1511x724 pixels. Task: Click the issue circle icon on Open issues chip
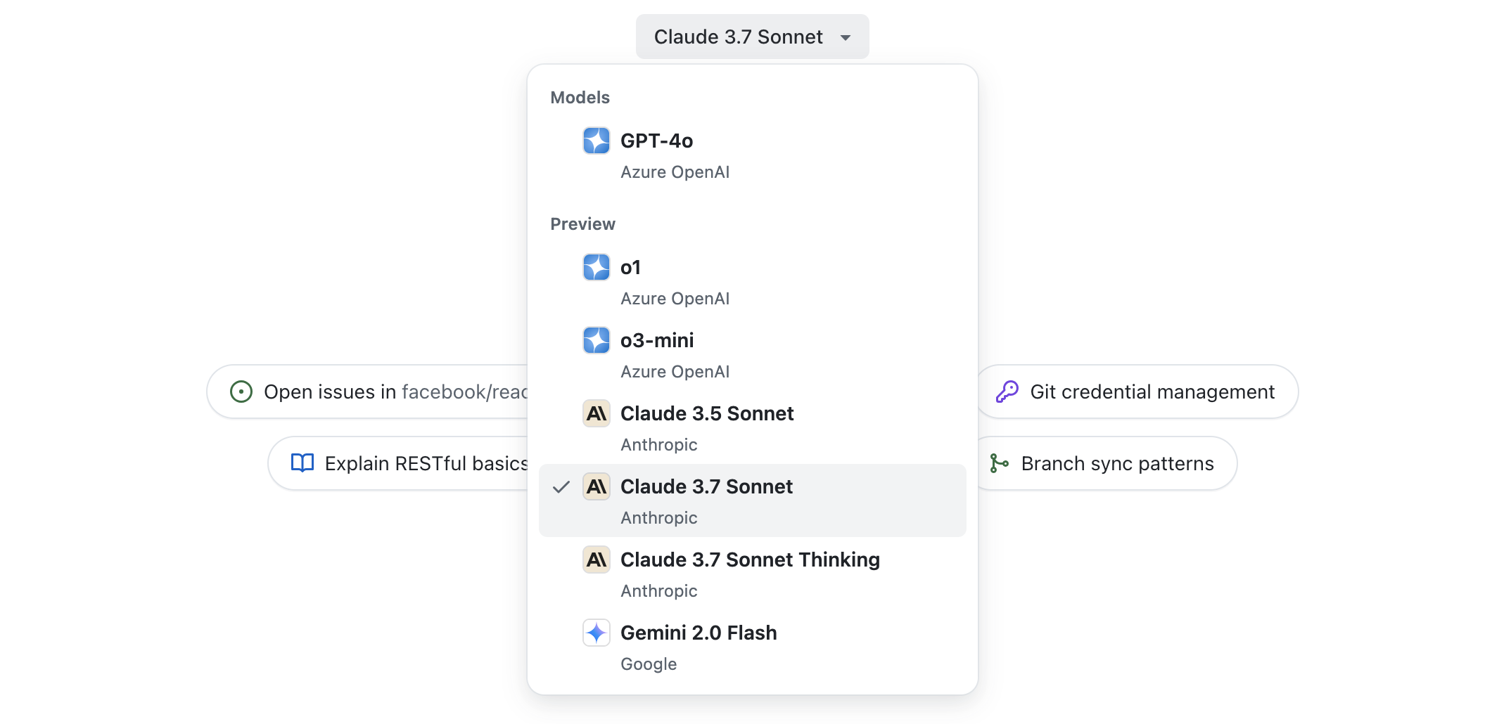click(x=241, y=392)
